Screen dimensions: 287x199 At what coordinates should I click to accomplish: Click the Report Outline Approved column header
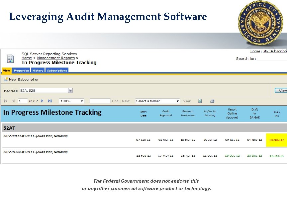232,113
